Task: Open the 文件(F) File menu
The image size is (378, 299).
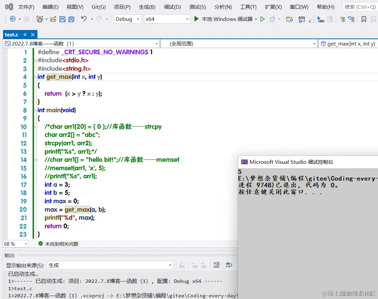Action: 26,7
